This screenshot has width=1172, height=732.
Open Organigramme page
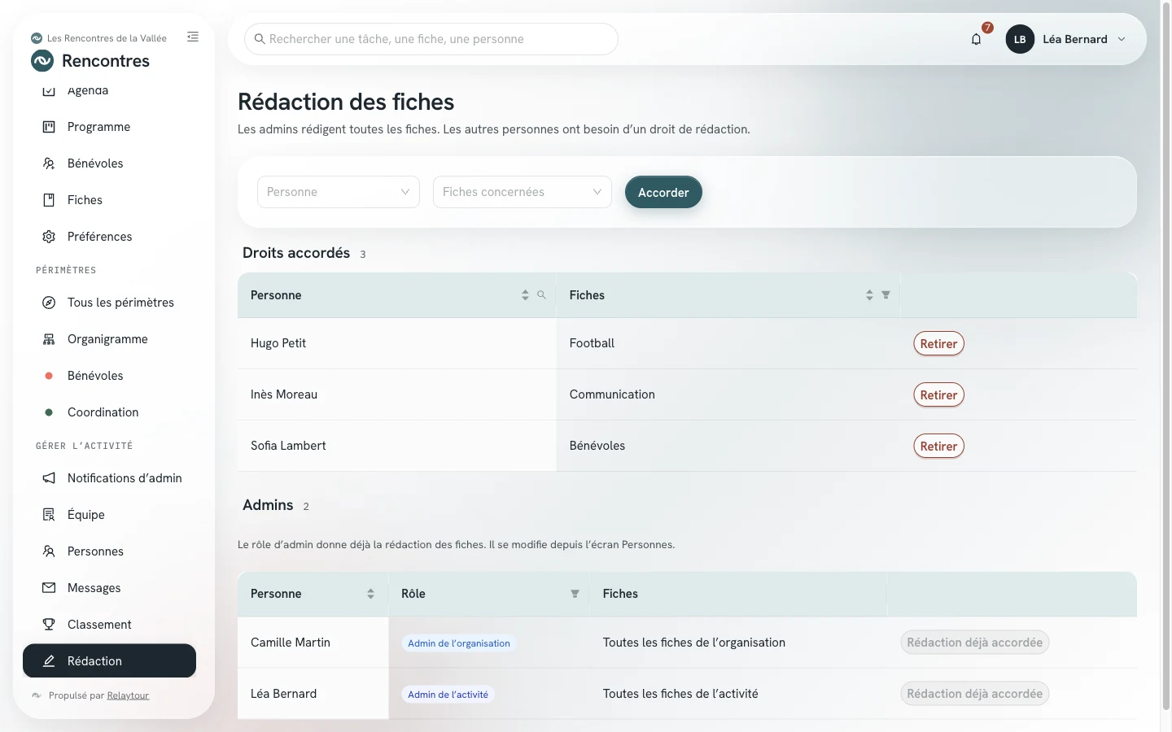pos(109,339)
